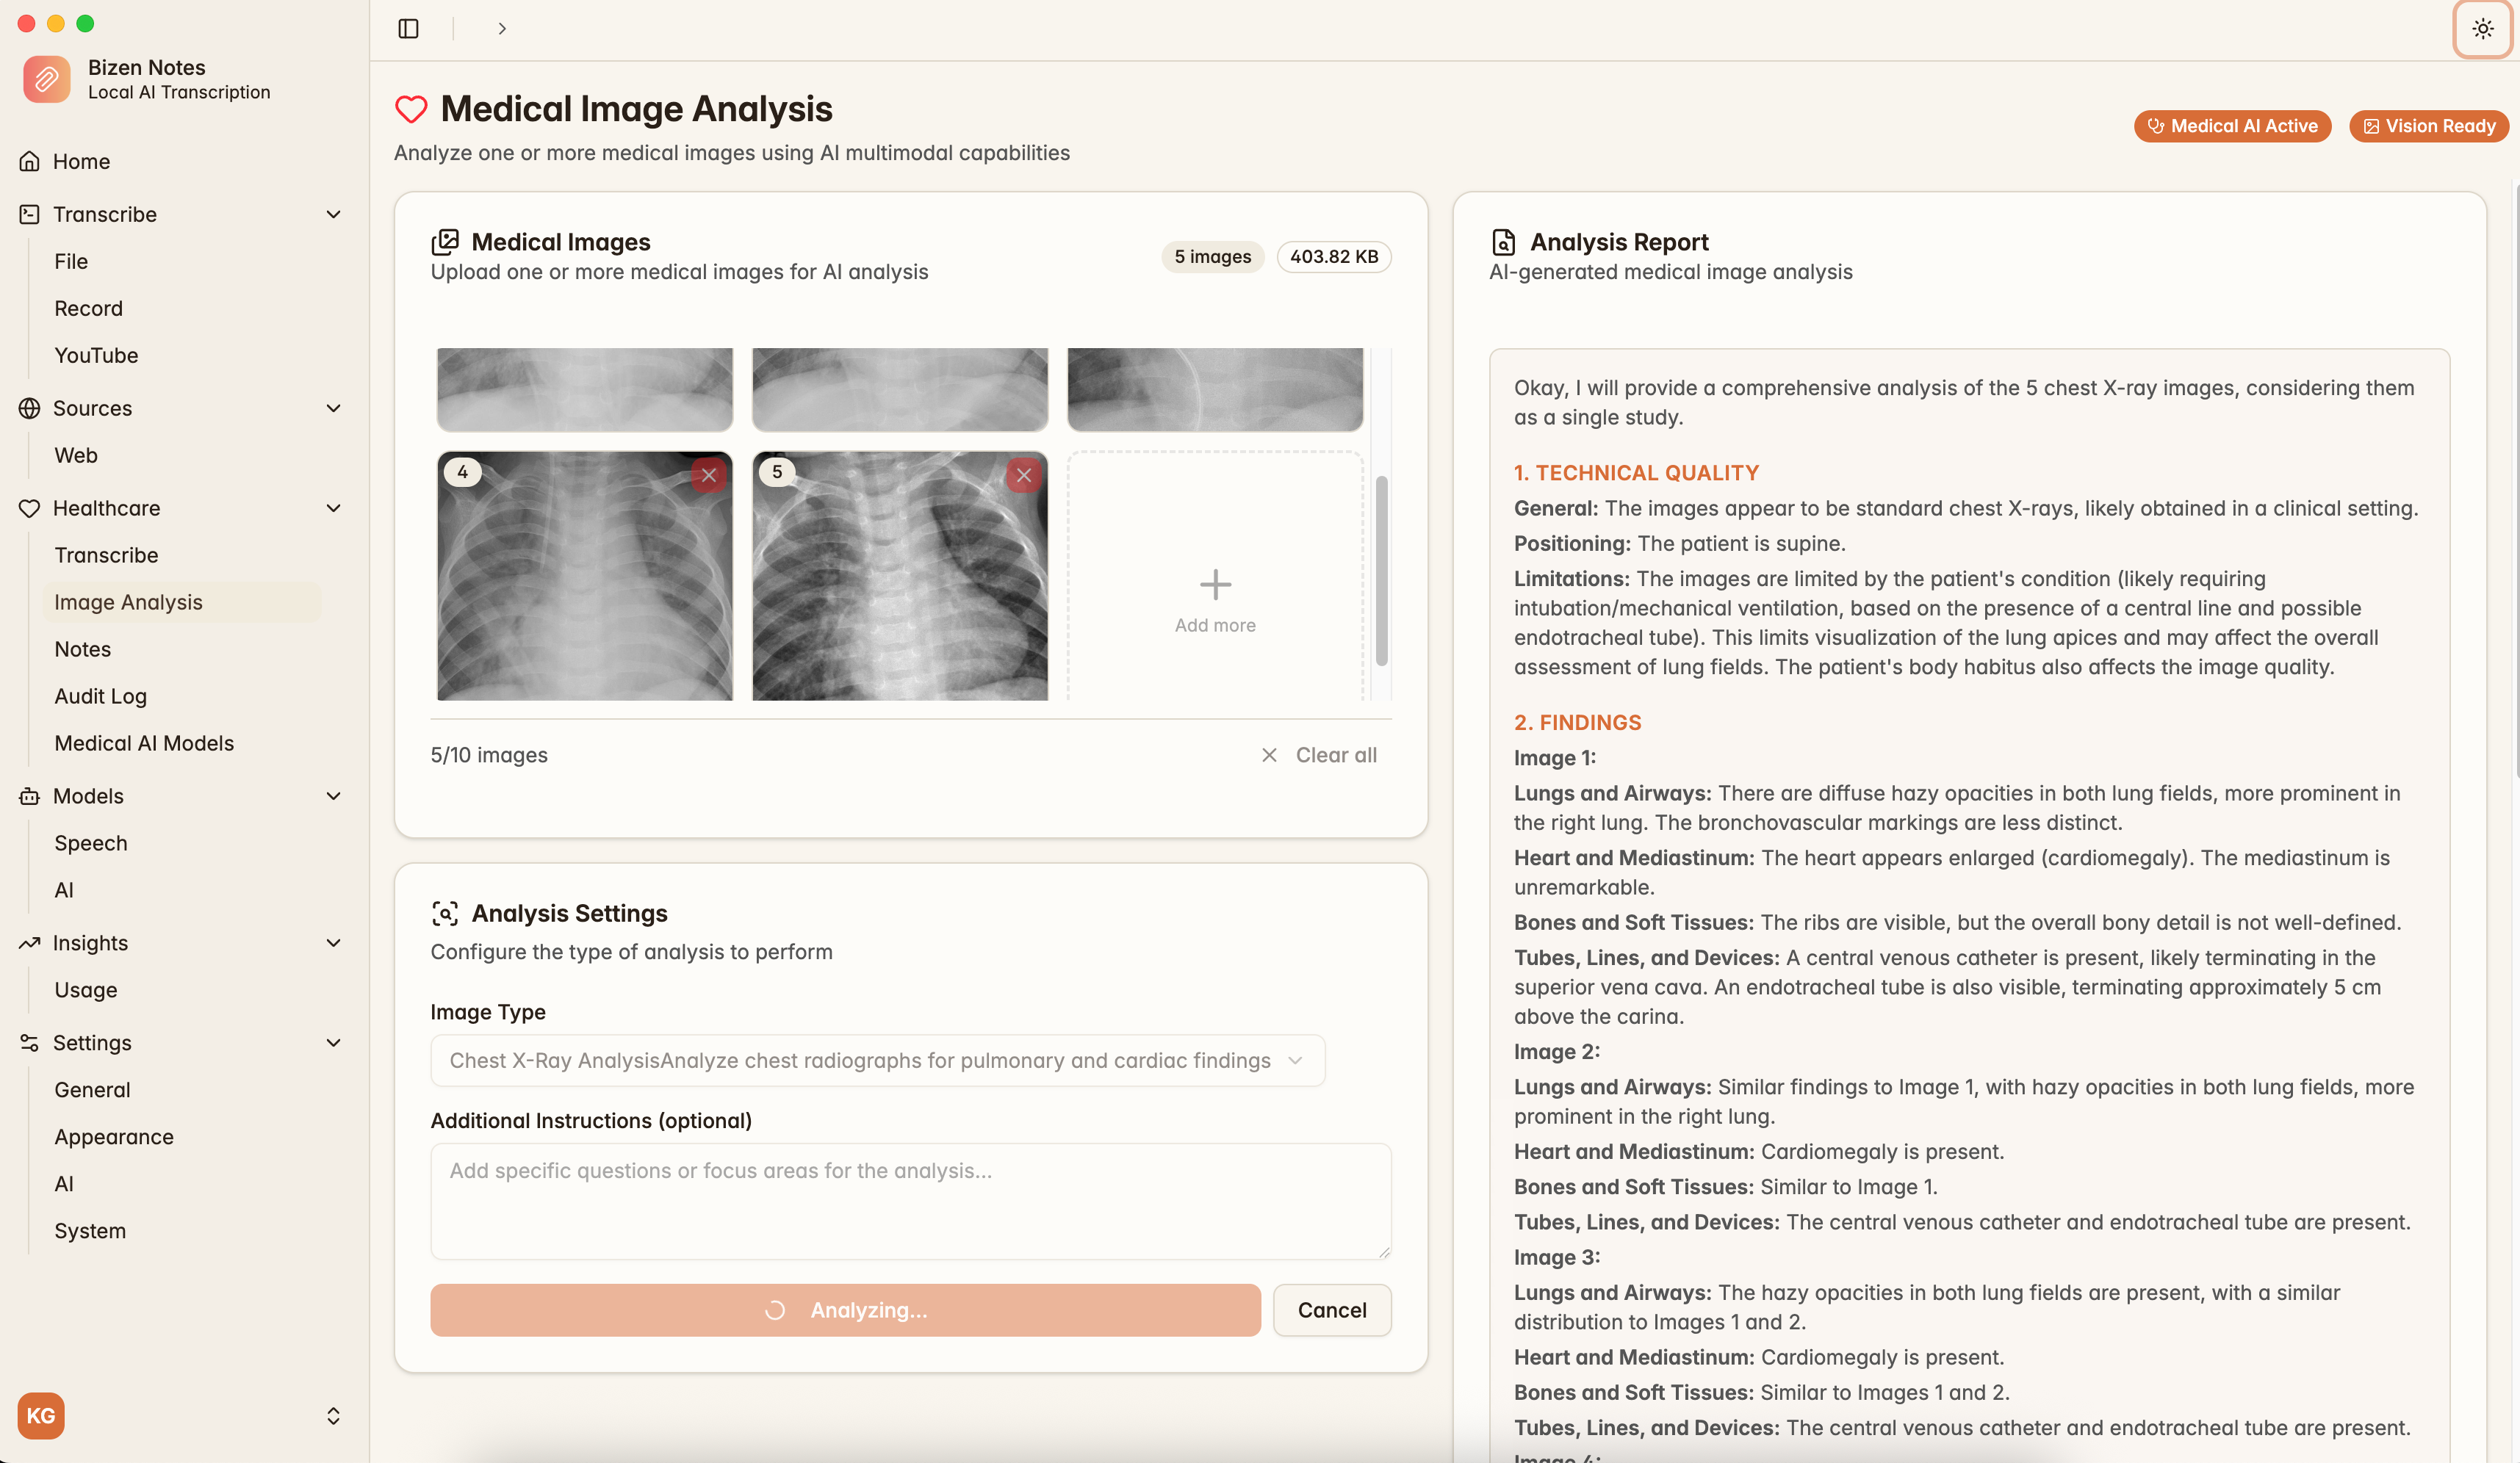The width and height of the screenshot is (2520, 1463).
Task: Click the Home house icon
Action: pyautogui.click(x=29, y=161)
